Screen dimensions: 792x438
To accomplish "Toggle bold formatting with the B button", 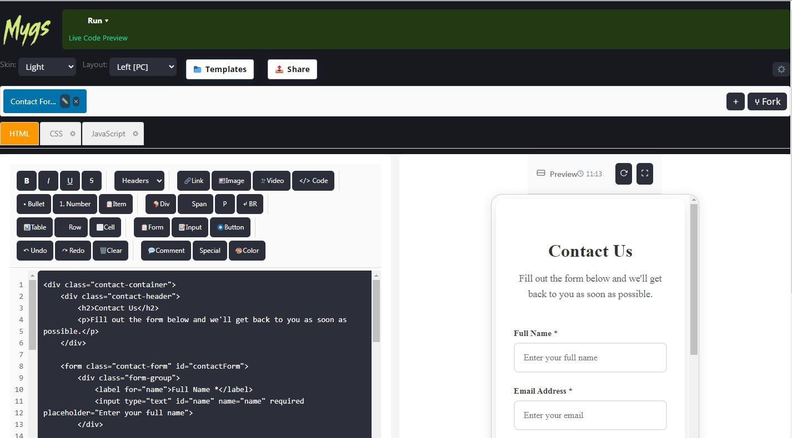I will [26, 180].
